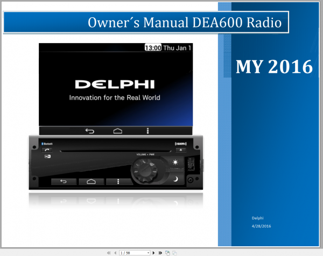
Task: Click the 'Thu Jan 1' date on screen
Action: (x=177, y=48)
